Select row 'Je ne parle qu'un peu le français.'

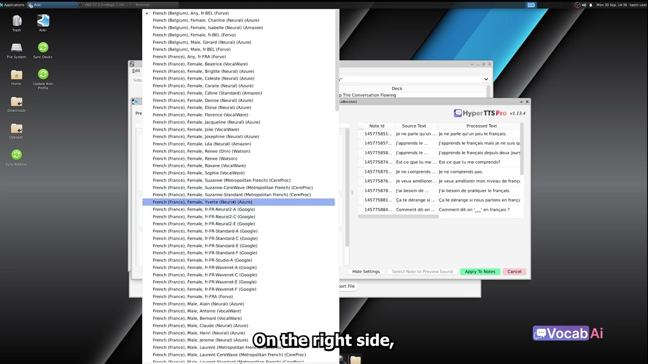(439, 134)
